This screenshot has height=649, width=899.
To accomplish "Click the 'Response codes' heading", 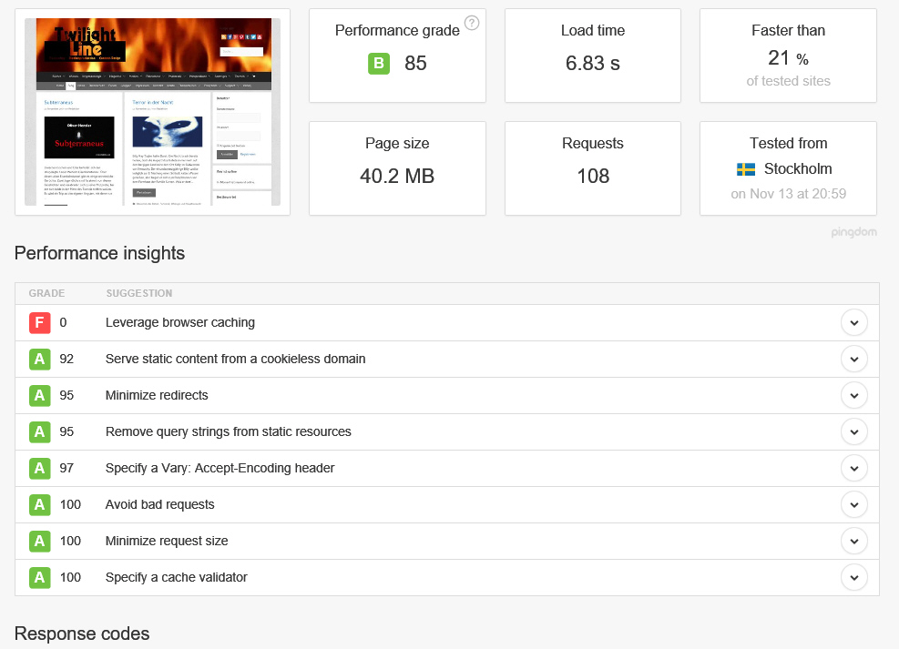I will (x=82, y=634).
